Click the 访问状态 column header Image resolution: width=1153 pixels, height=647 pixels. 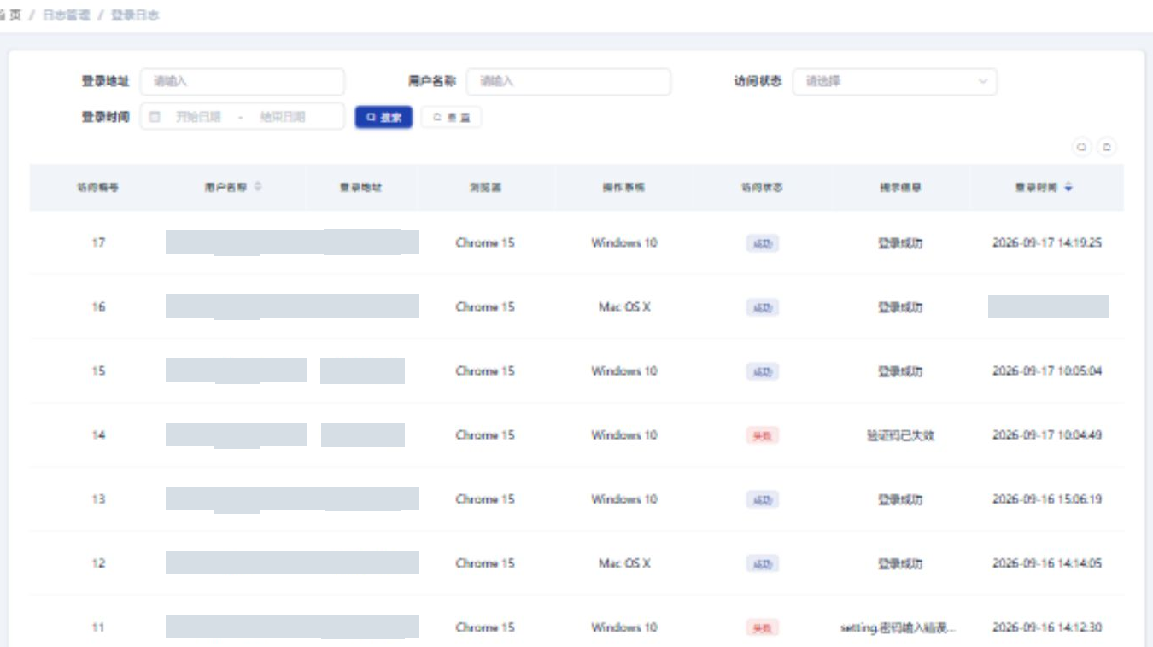(x=762, y=187)
